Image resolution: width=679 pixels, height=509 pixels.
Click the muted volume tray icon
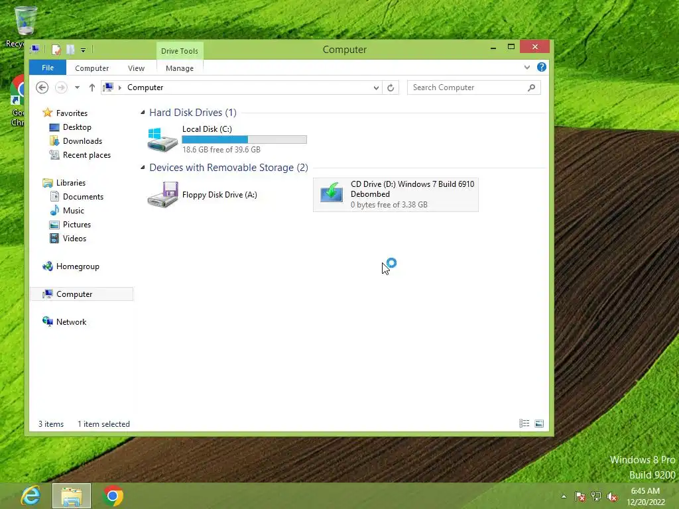pos(612,496)
